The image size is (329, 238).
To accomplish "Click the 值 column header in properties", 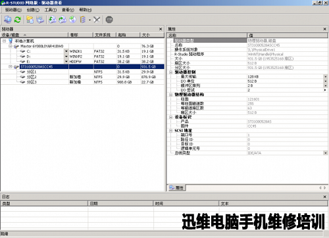I will click(288, 36).
